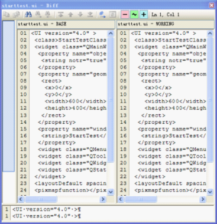The width and height of the screenshot is (217, 224).
Task: Jump to first difference arrow icon
Action: pyautogui.click(x=60, y=15)
